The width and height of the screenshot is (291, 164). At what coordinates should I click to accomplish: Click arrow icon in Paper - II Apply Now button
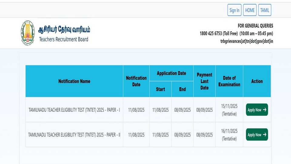pos(265,135)
